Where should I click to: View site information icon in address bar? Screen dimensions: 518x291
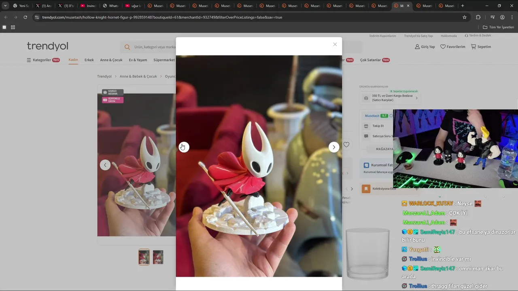pos(37,17)
